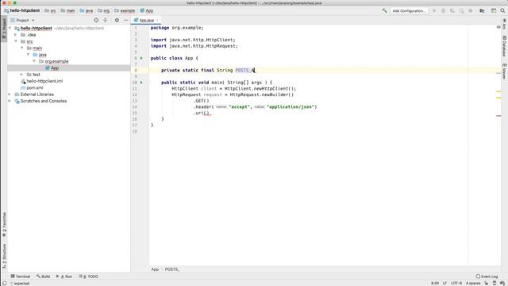Open the Project panel gear settings
Image resolution: width=508 pixels, height=286 pixels.
pyautogui.click(x=117, y=20)
